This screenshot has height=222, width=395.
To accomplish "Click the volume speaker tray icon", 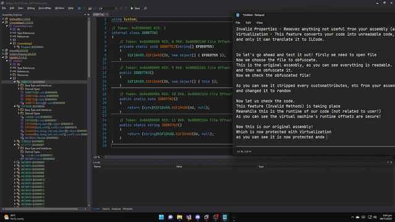I will tap(375, 217).
